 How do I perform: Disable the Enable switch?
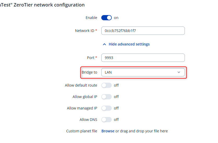pyautogui.click(x=107, y=18)
